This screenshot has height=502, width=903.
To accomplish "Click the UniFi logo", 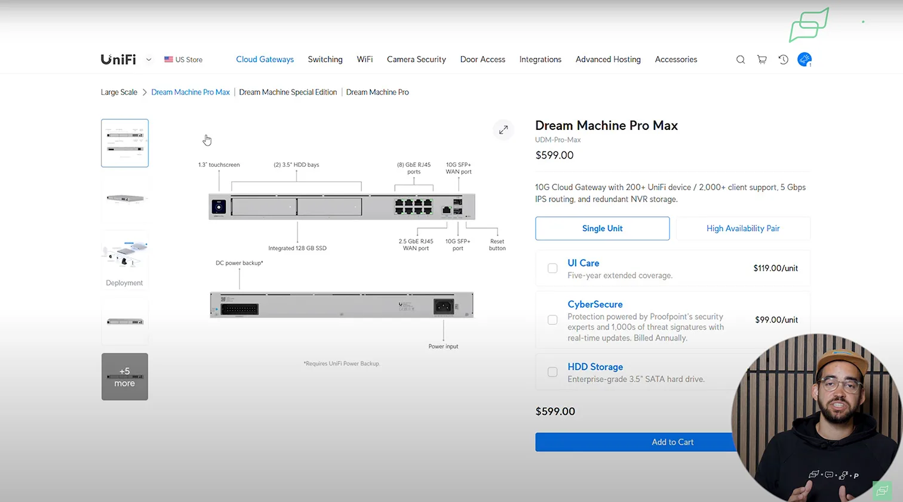I will (118, 60).
